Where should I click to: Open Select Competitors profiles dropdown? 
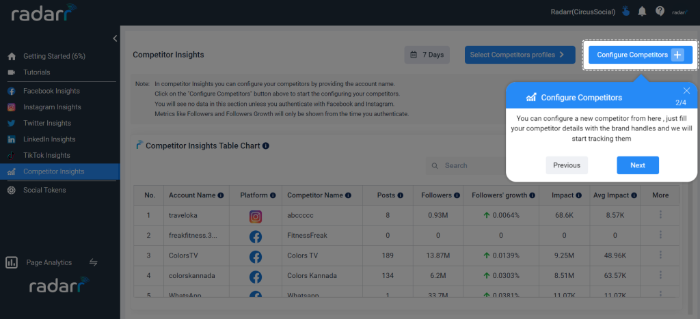pyautogui.click(x=520, y=55)
